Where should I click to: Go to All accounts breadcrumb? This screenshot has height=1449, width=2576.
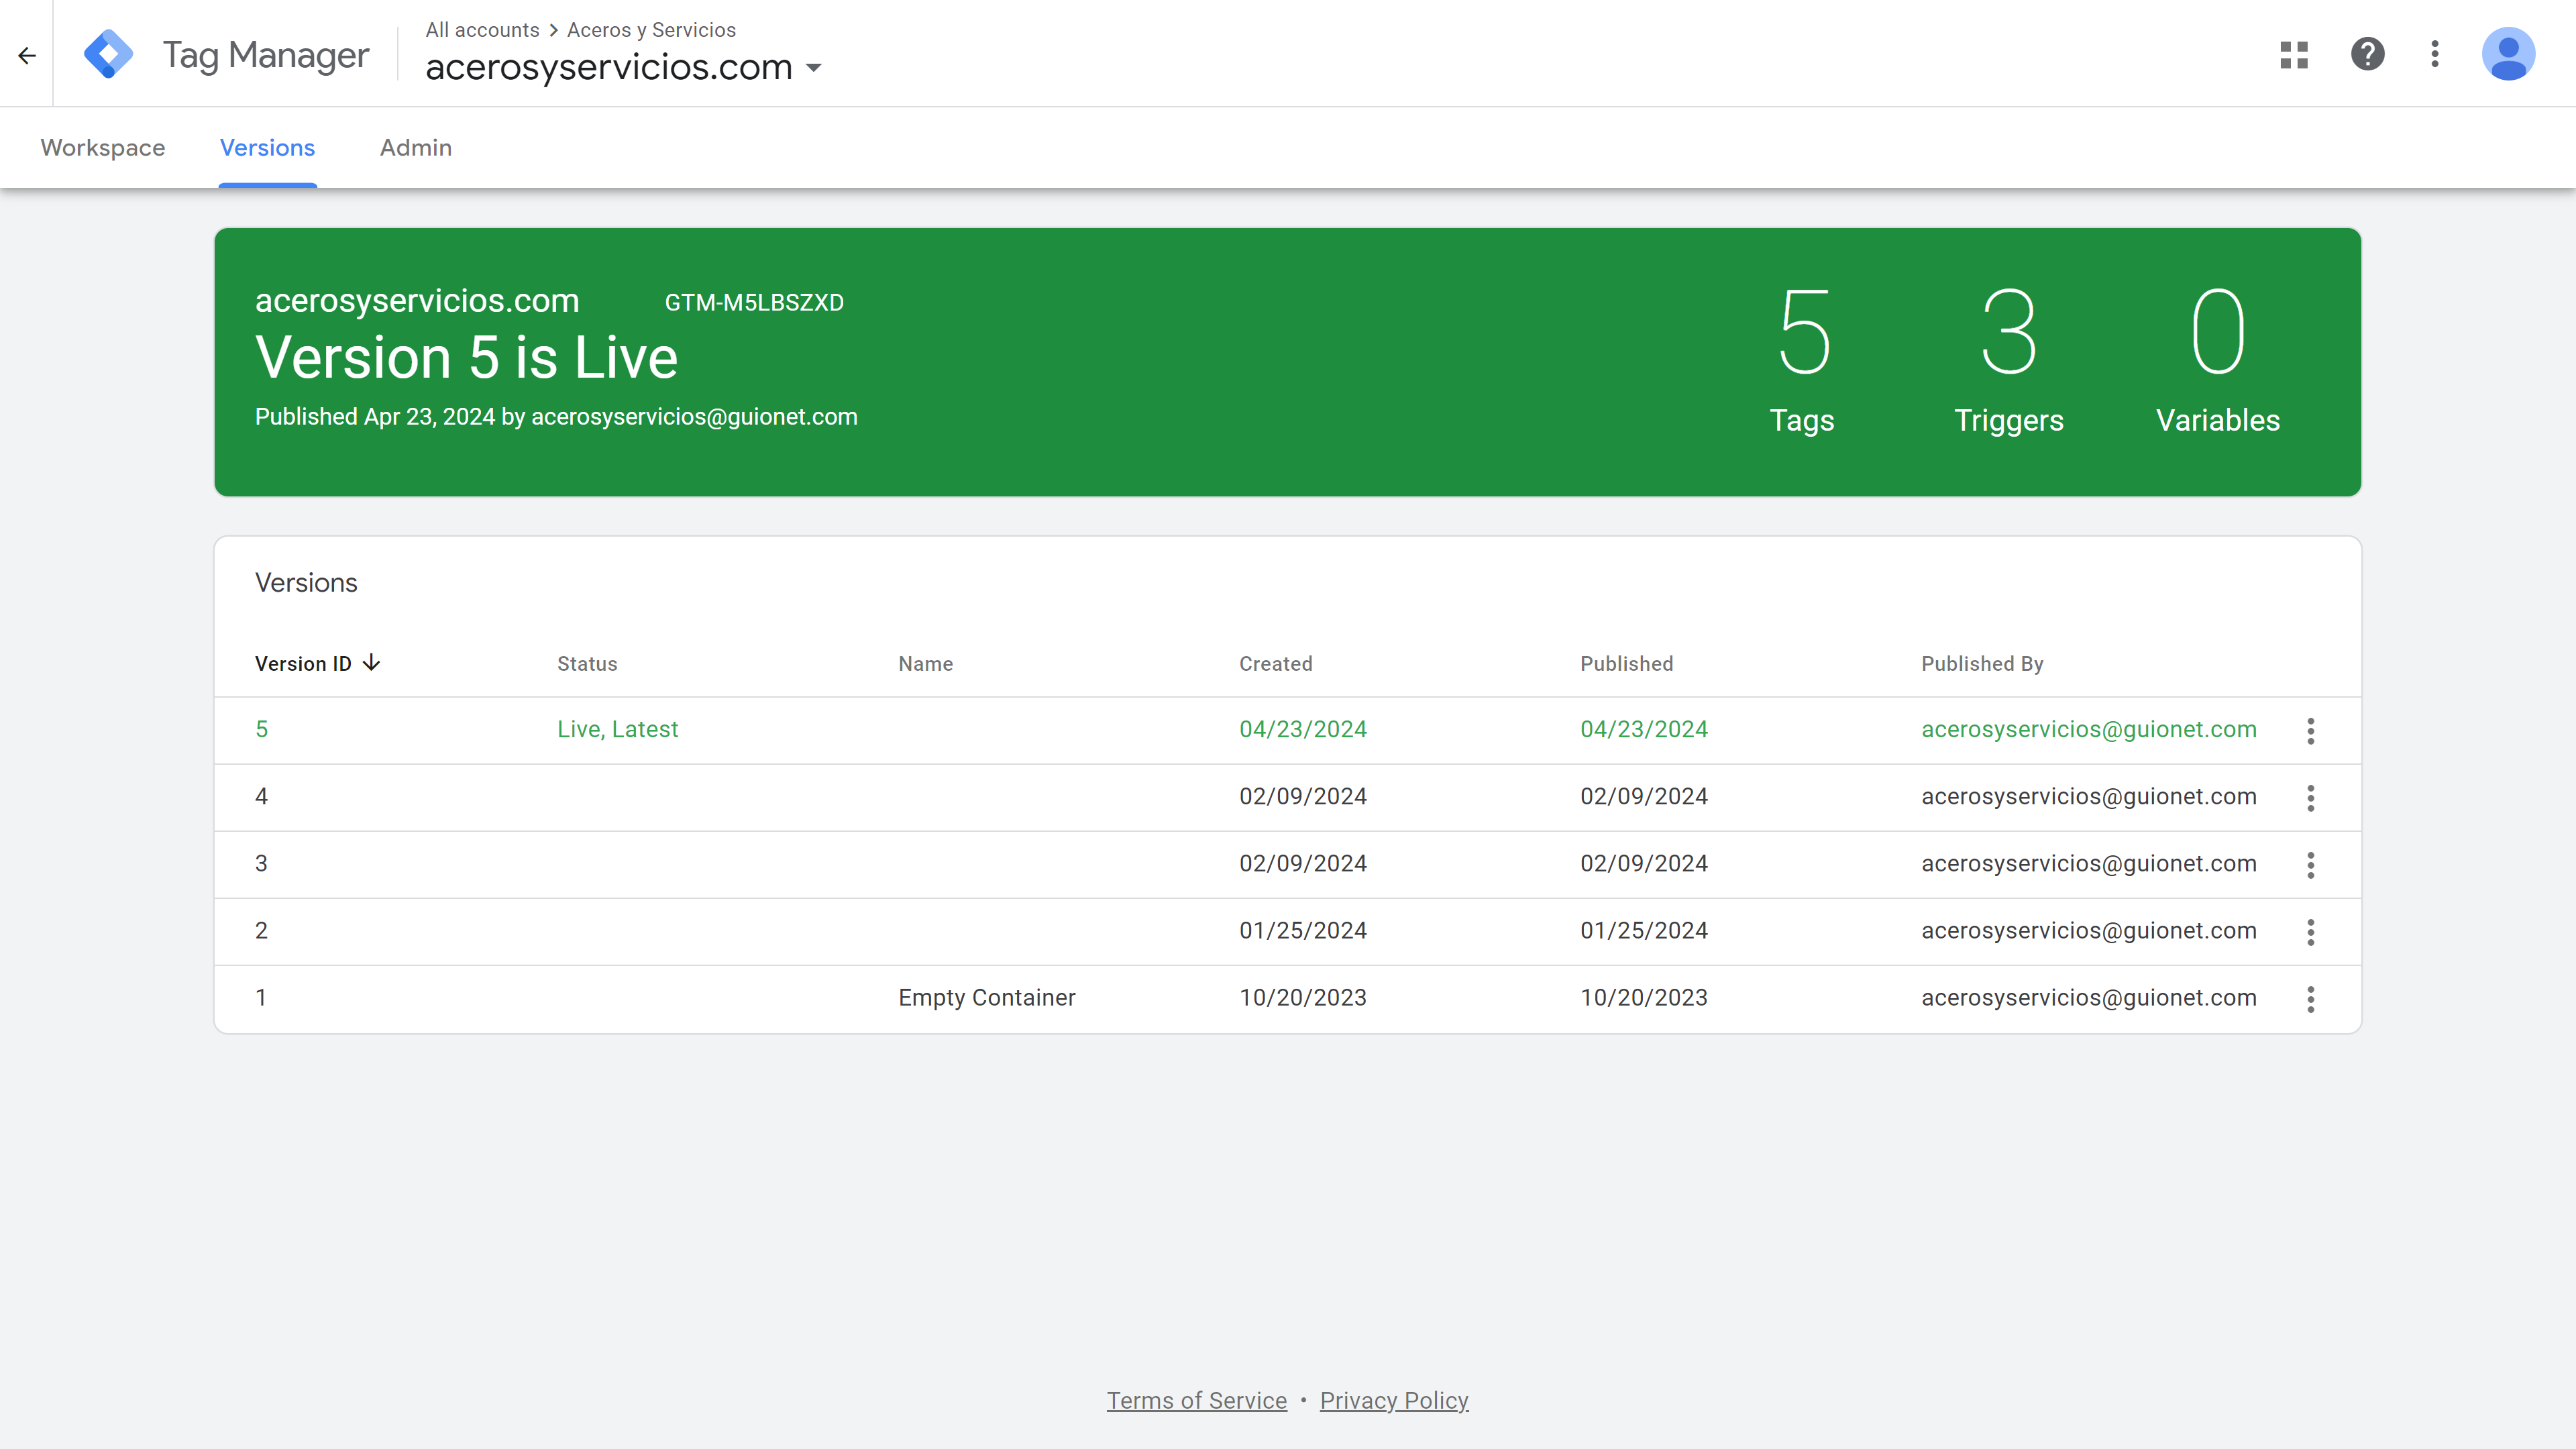(482, 30)
